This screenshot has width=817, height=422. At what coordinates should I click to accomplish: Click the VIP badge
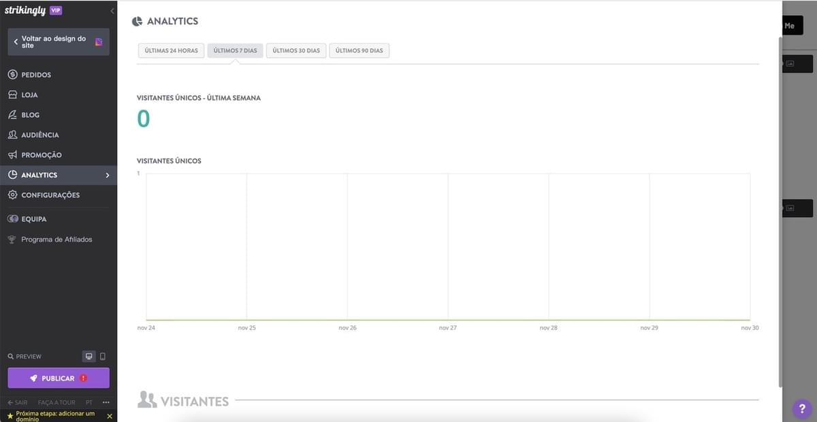pos(56,10)
